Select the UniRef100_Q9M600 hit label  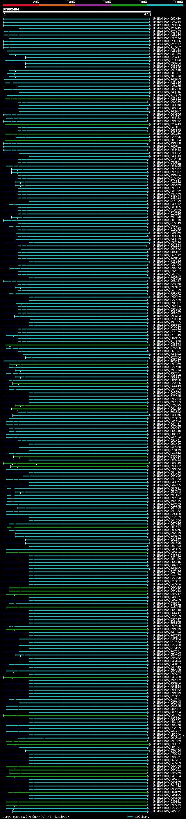[x=167, y=469]
